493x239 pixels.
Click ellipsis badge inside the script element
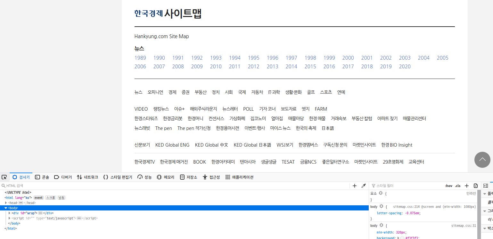pos(79,218)
